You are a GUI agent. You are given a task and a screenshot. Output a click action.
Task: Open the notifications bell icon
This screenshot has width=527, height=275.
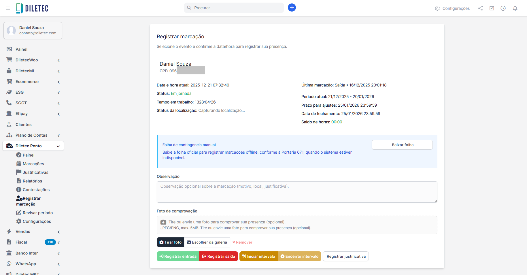tap(515, 8)
